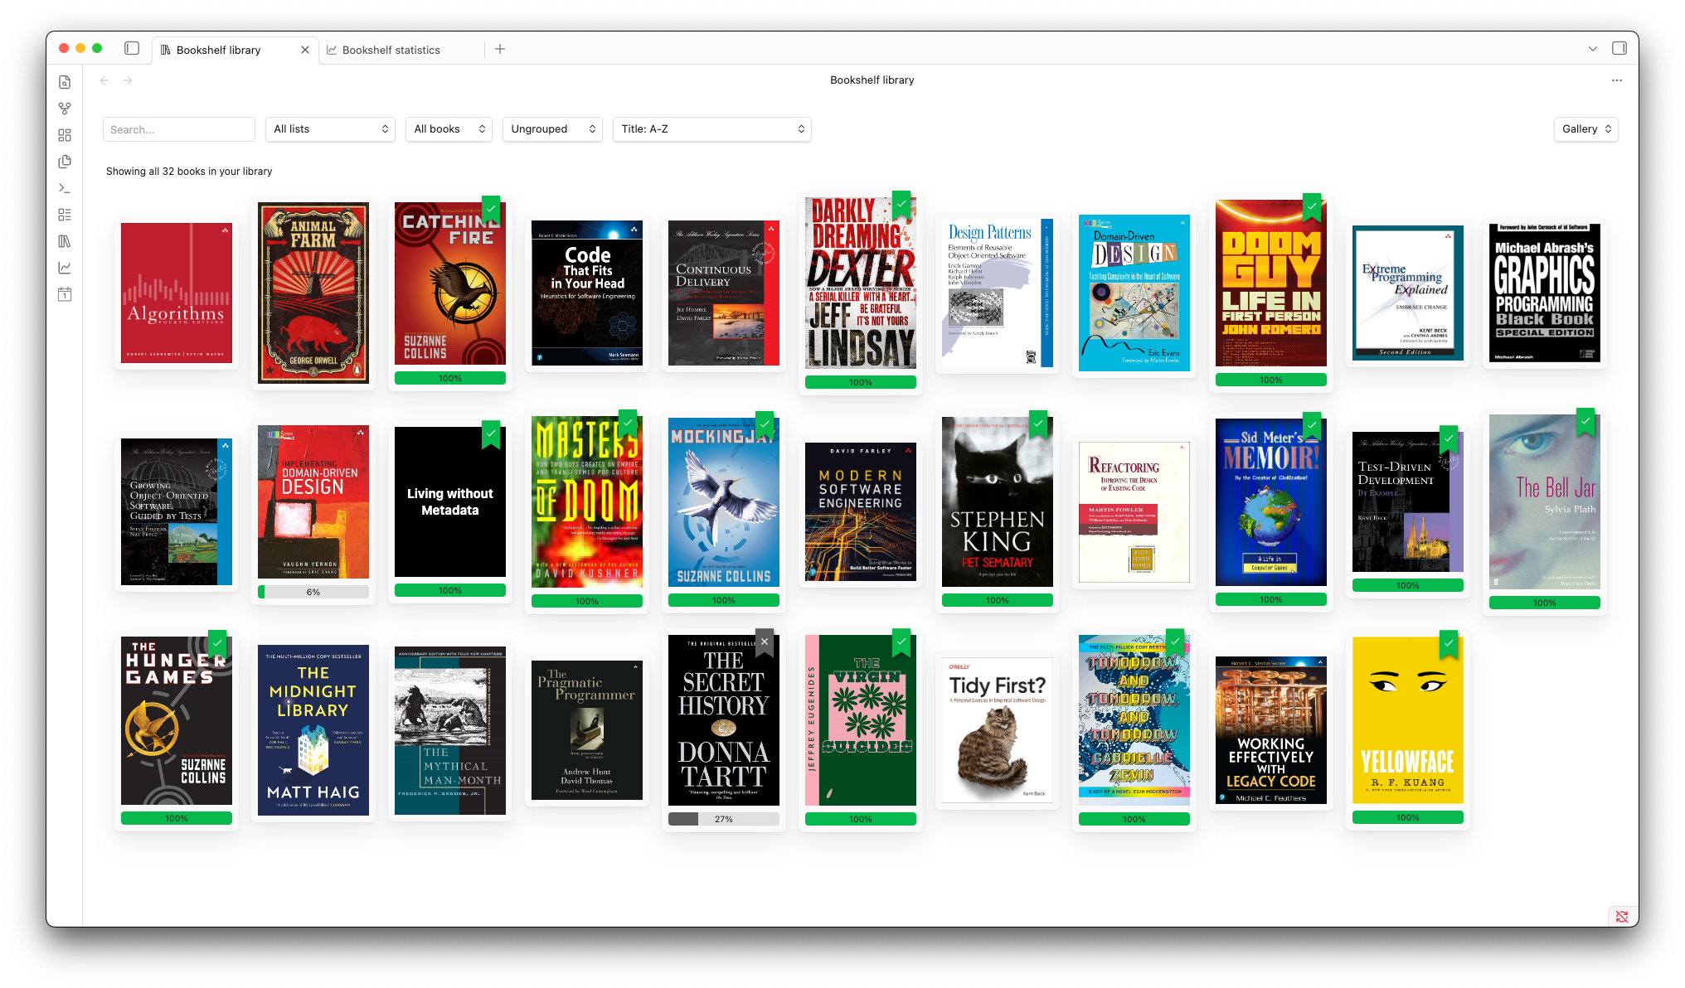The image size is (1685, 988).
Task: Click the red sync status icon
Action: 1622,917
